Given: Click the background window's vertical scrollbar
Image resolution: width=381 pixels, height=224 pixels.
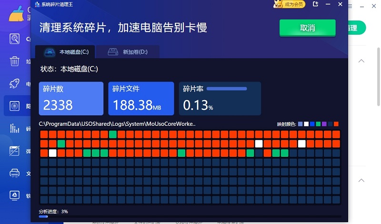Looking at the screenshot, I should (378, 77).
